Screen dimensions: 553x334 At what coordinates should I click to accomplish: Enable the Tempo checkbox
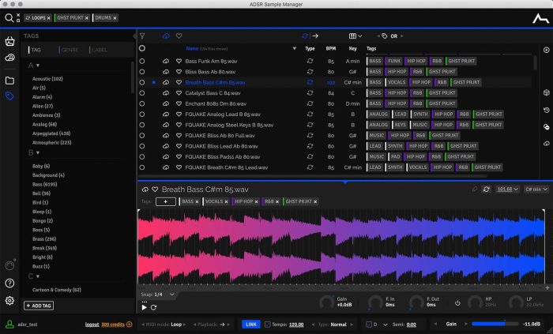tap(268, 325)
